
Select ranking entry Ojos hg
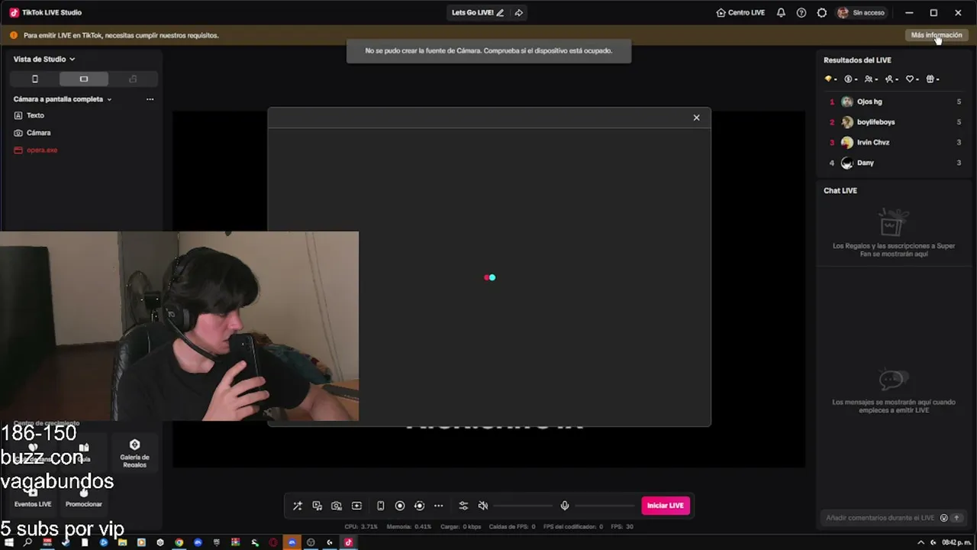click(895, 102)
